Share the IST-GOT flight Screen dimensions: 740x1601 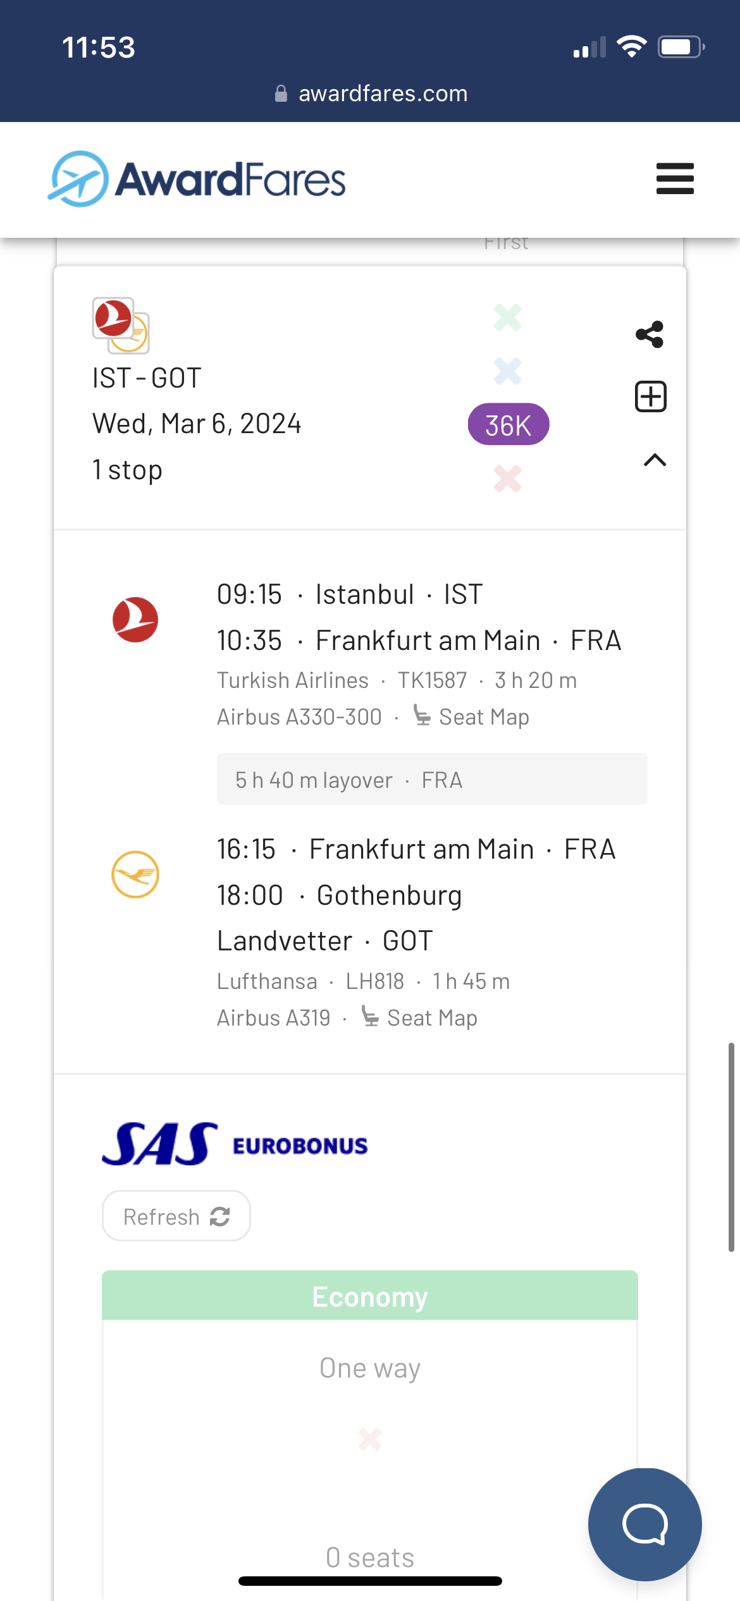[x=650, y=334]
